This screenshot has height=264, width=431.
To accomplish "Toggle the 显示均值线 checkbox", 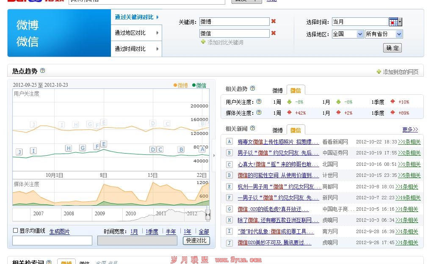I will 15,231.
